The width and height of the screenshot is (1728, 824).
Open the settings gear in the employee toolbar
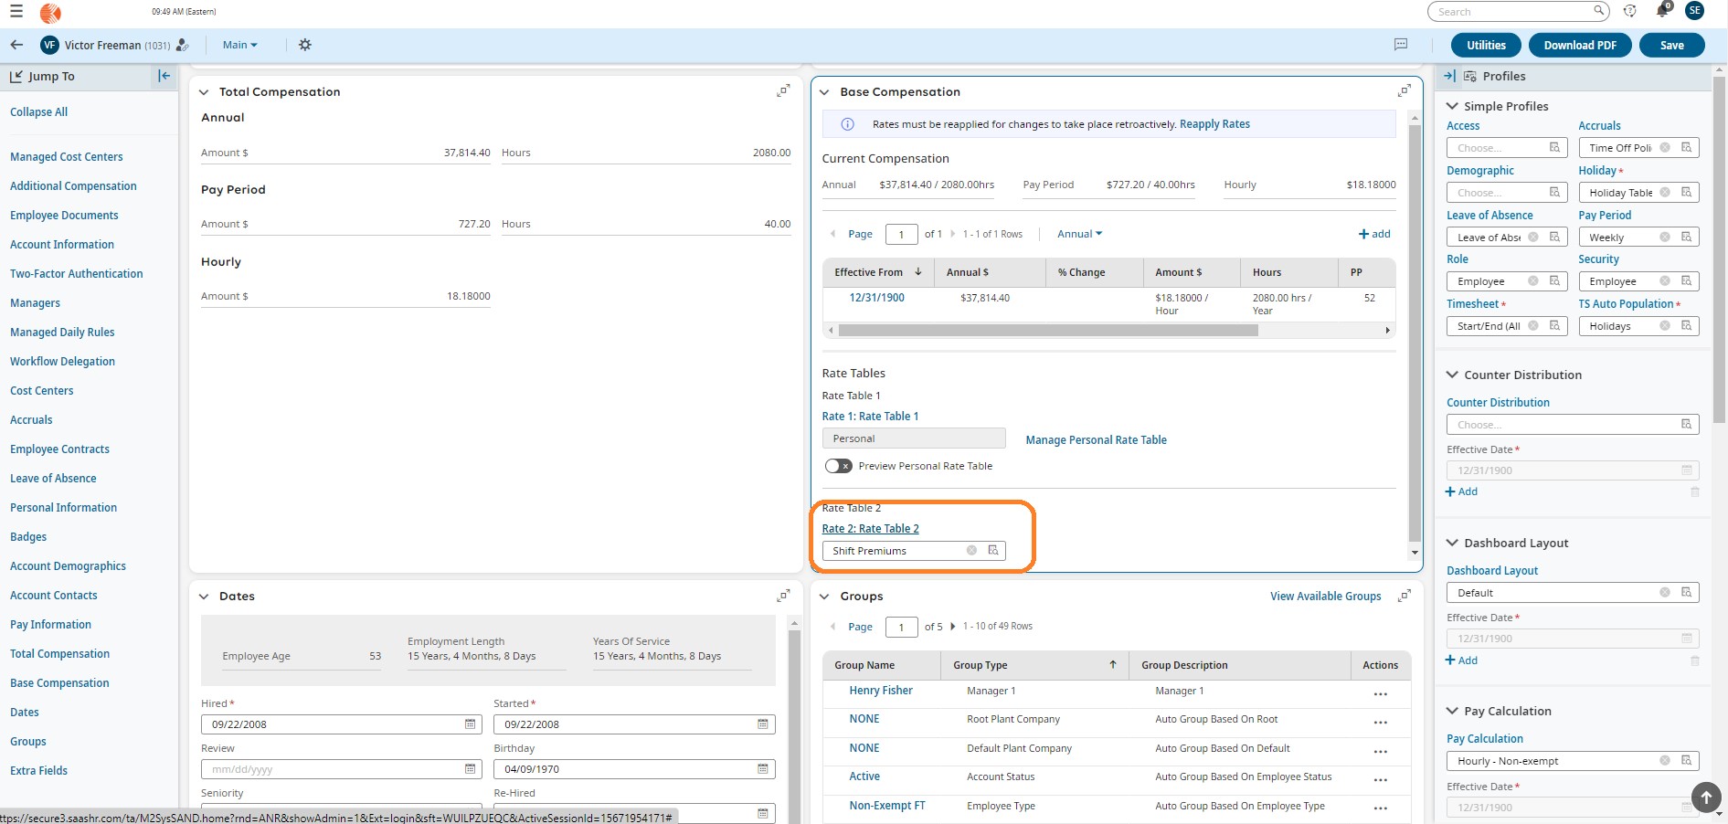(x=305, y=45)
